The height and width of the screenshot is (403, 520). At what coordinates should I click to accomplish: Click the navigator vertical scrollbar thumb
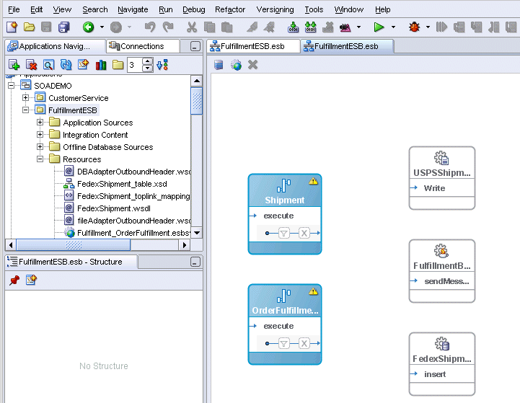point(197,101)
